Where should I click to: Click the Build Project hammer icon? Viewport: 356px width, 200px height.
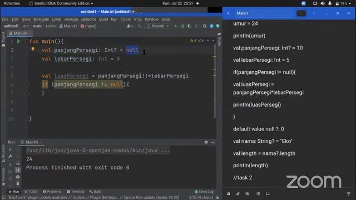140,26
